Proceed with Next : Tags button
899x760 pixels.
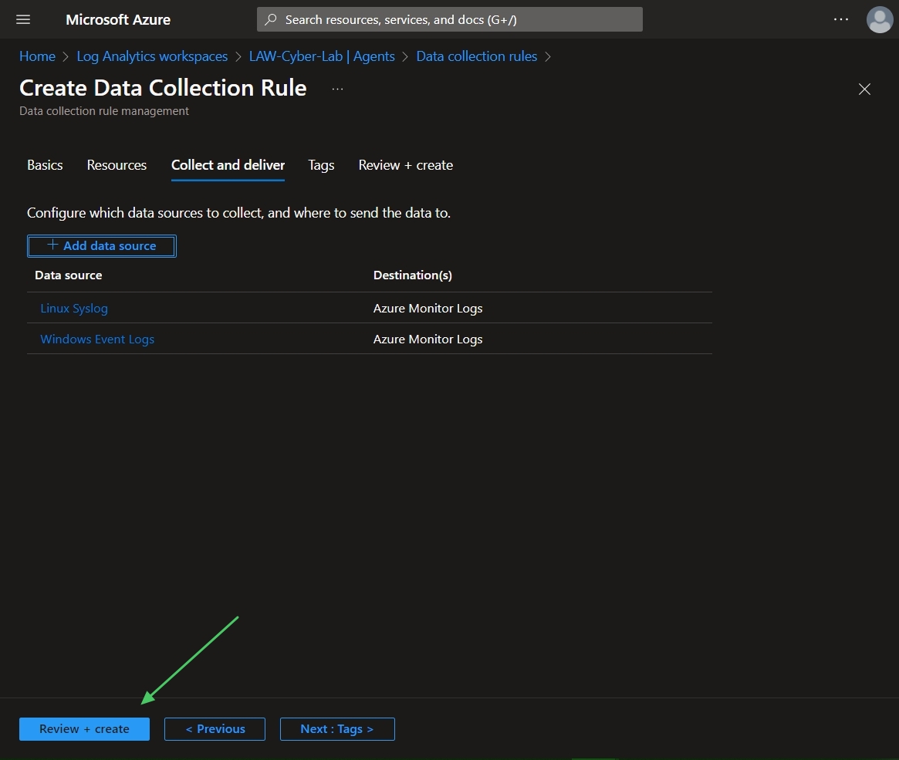[x=337, y=729]
